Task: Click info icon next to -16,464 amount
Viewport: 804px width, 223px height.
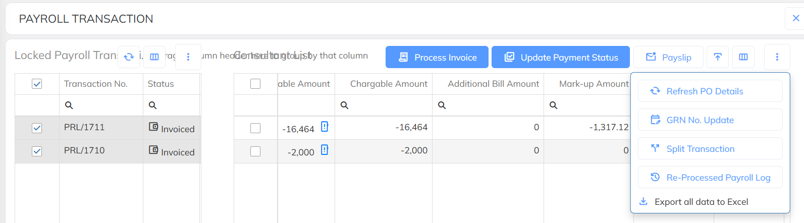Action: point(325,127)
